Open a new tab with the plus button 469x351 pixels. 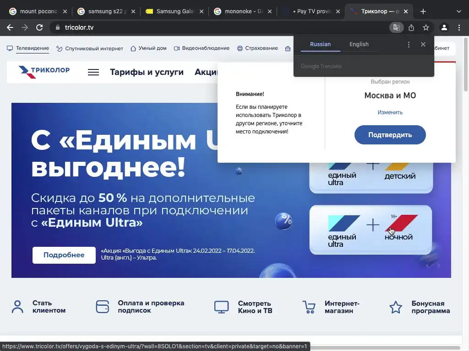[423, 11]
